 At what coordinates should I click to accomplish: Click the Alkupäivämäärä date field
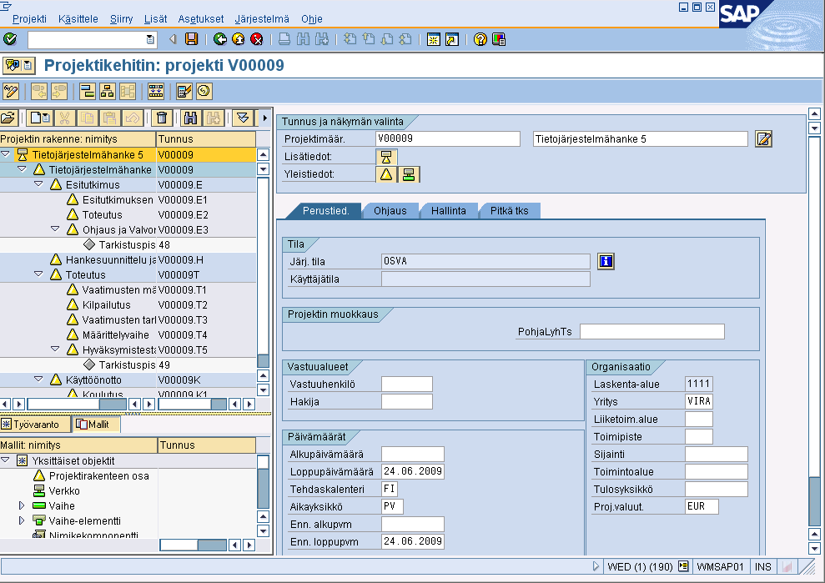[x=412, y=454]
